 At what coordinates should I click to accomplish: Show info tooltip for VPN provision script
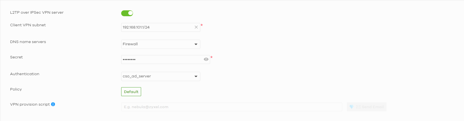(53, 104)
